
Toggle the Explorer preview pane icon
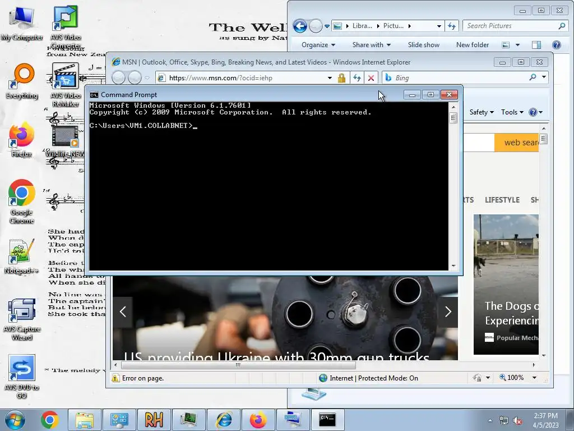pos(536,45)
